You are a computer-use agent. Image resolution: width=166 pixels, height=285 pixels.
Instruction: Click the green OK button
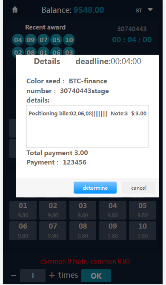pyautogui.click(x=96, y=276)
